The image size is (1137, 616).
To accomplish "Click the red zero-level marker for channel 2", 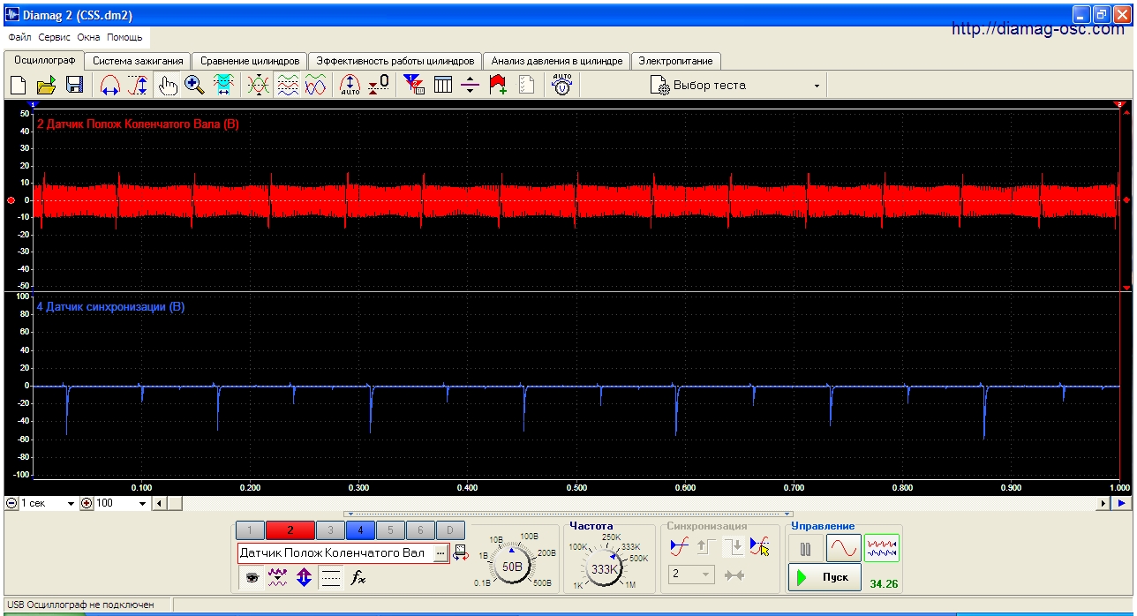I will click(11, 200).
